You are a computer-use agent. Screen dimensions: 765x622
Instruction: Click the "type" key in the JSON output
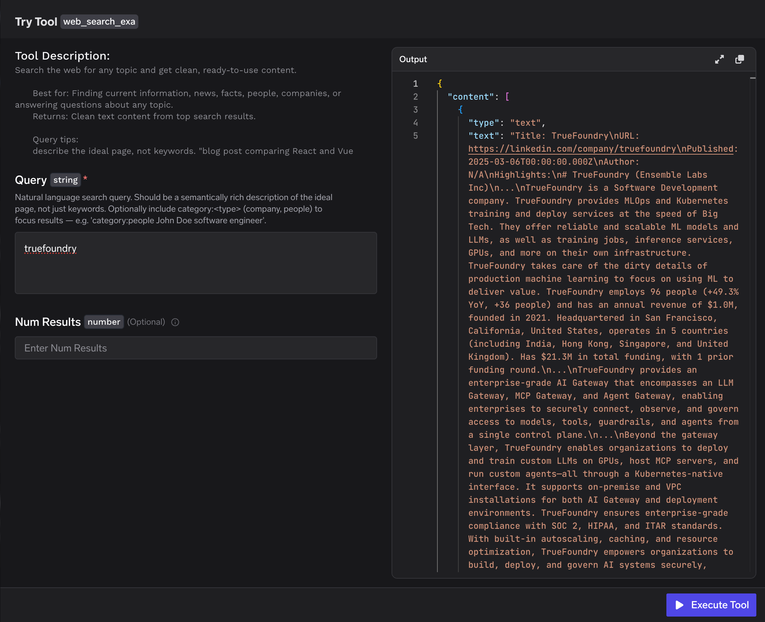point(484,123)
